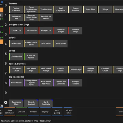Select the Wings menu item
123x123 pixels.
105,9
